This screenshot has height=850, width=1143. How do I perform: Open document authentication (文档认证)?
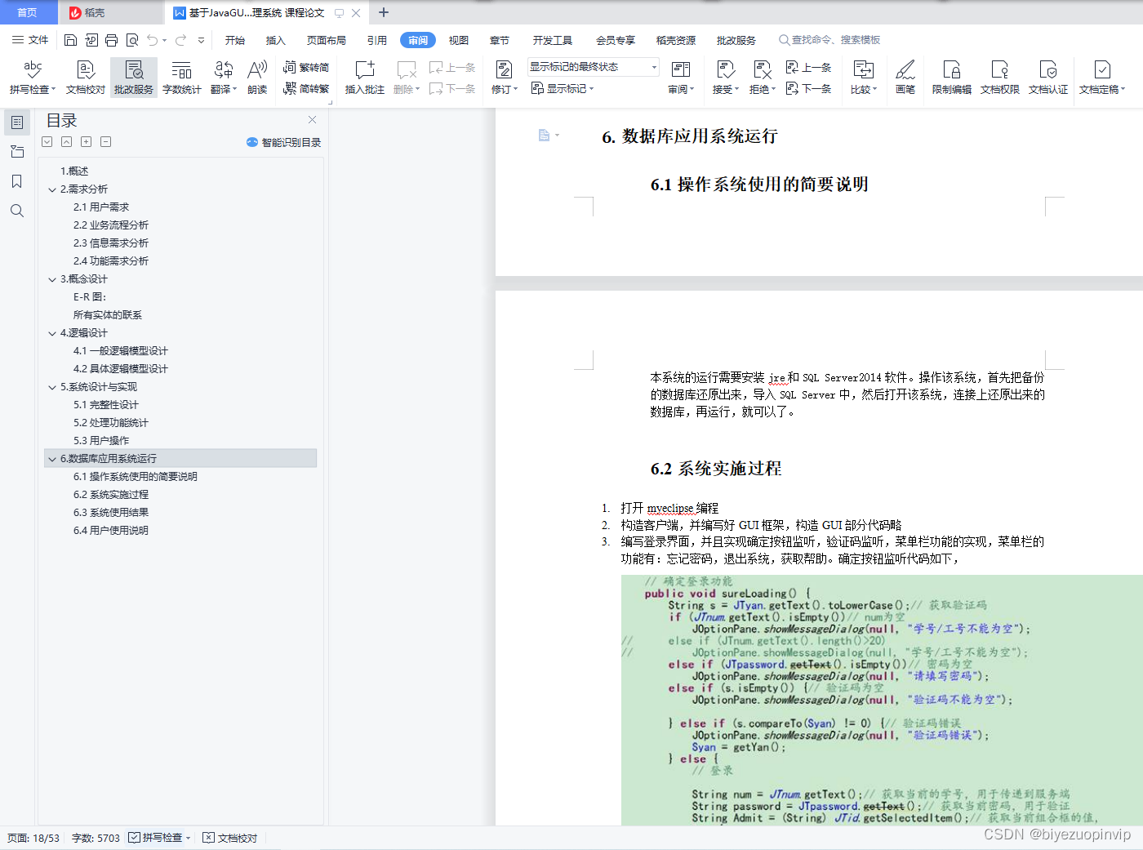(1048, 78)
